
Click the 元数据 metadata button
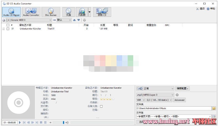(82, 12)
